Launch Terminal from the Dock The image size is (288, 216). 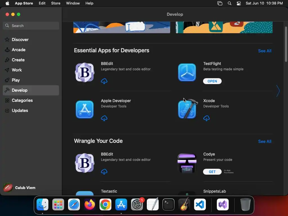(168, 204)
